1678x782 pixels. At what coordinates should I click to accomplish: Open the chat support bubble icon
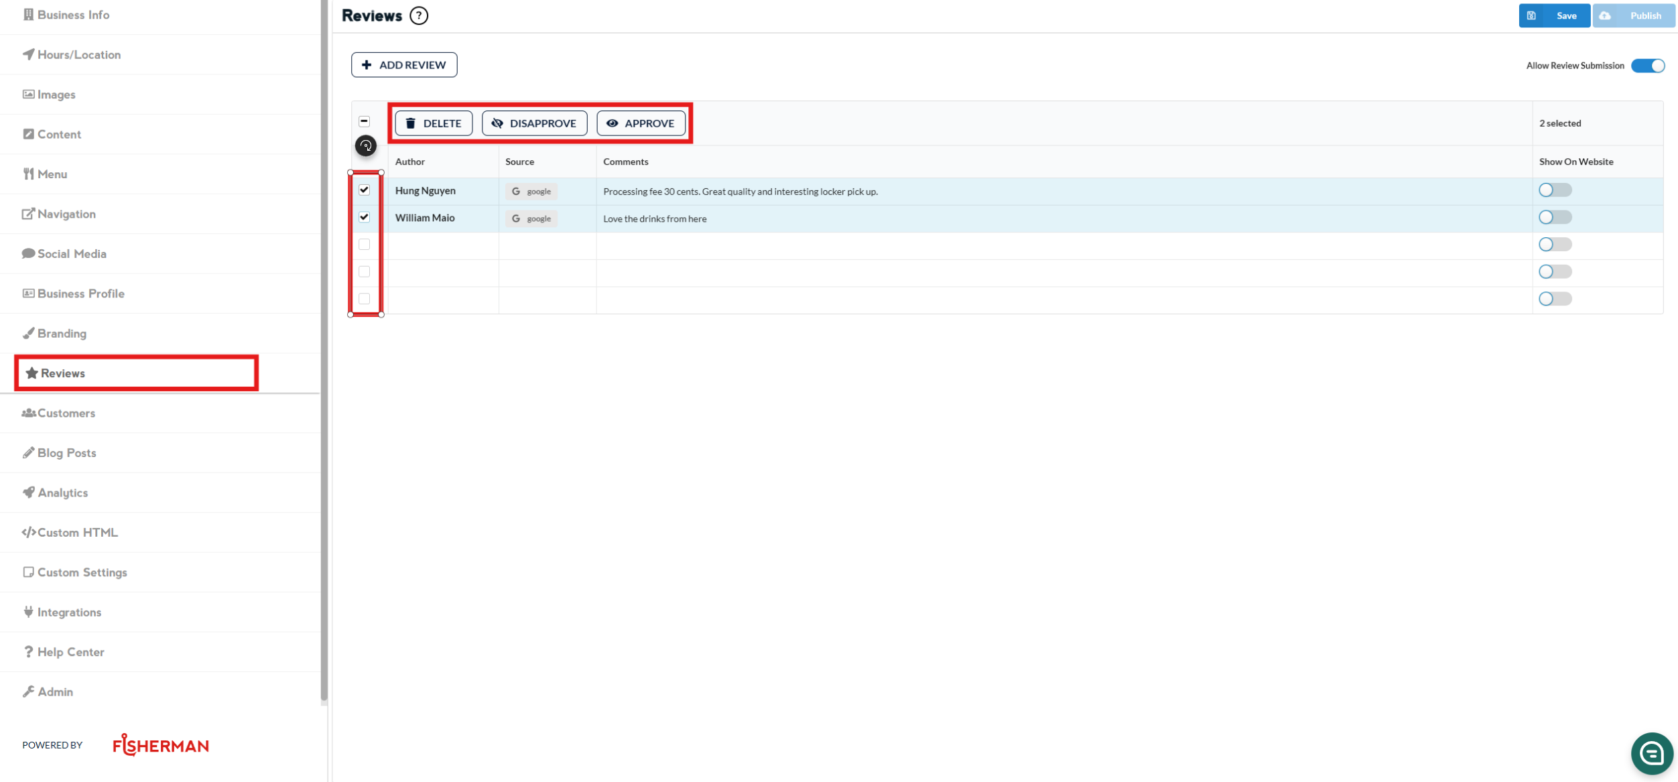click(1651, 753)
